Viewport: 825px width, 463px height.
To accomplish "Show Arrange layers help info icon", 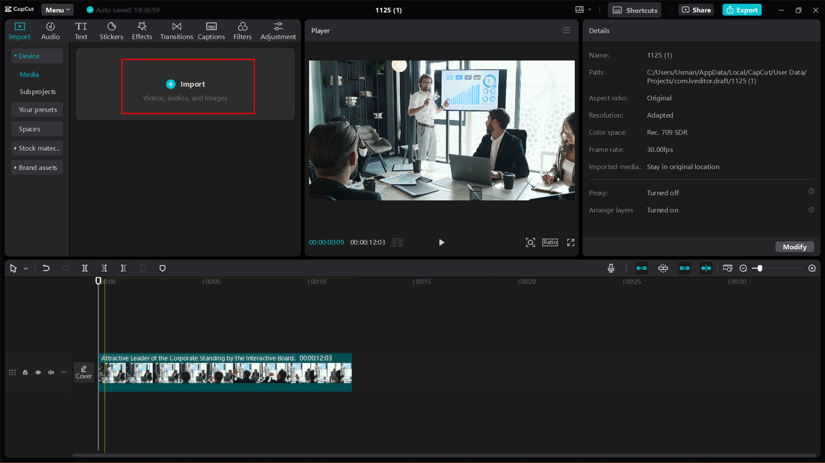I will [811, 209].
